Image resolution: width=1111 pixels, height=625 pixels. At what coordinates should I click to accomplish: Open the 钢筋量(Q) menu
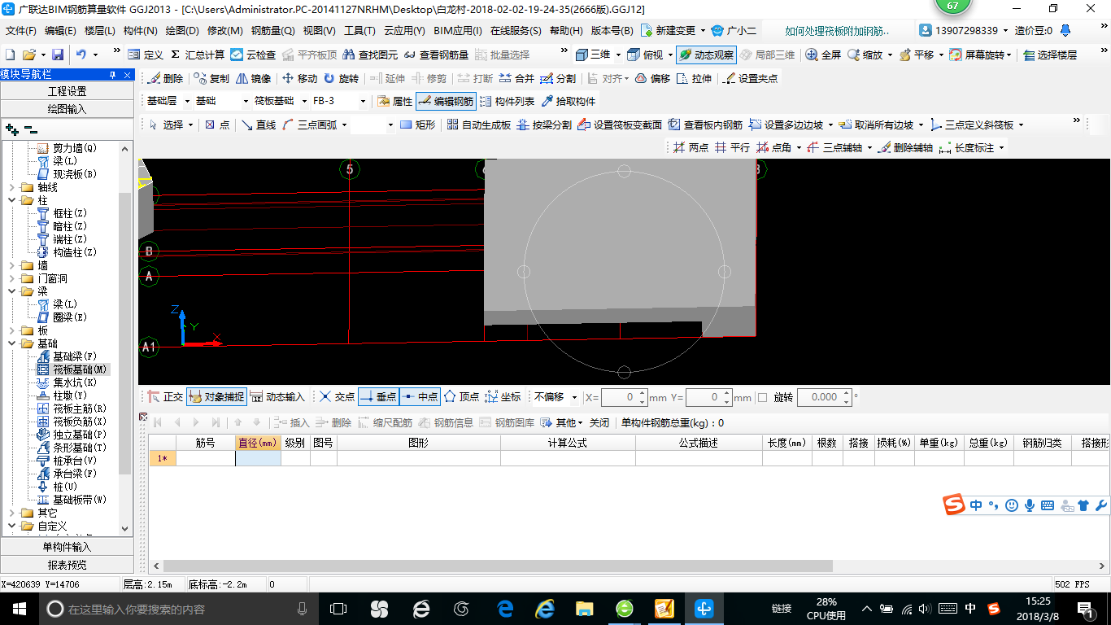point(272,31)
